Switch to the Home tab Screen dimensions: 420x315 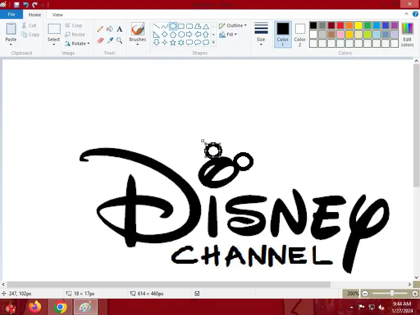[x=35, y=15]
